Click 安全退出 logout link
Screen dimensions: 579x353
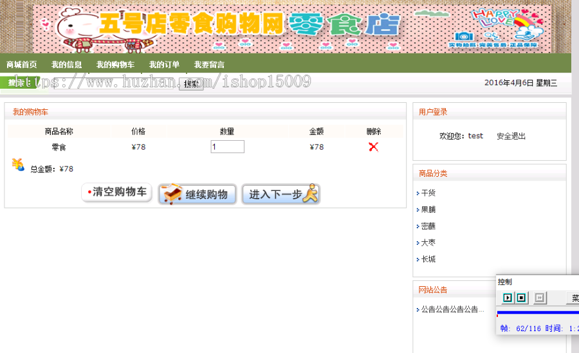pyautogui.click(x=511, y=136)
